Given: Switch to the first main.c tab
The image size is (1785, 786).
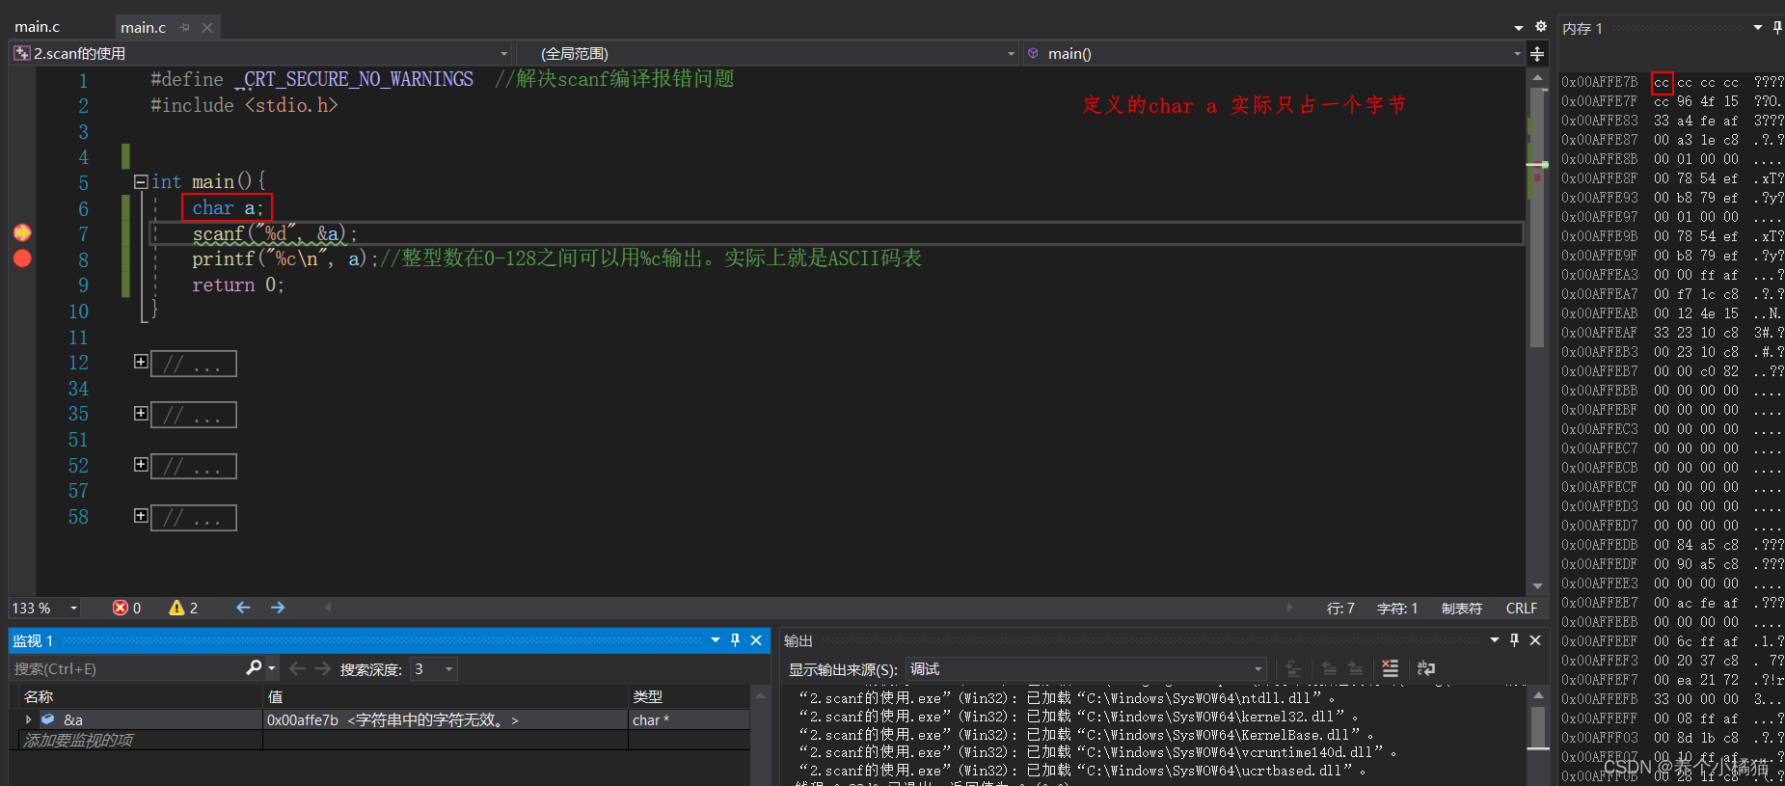Looking at the screenshot, I should [x=38, y=27].
